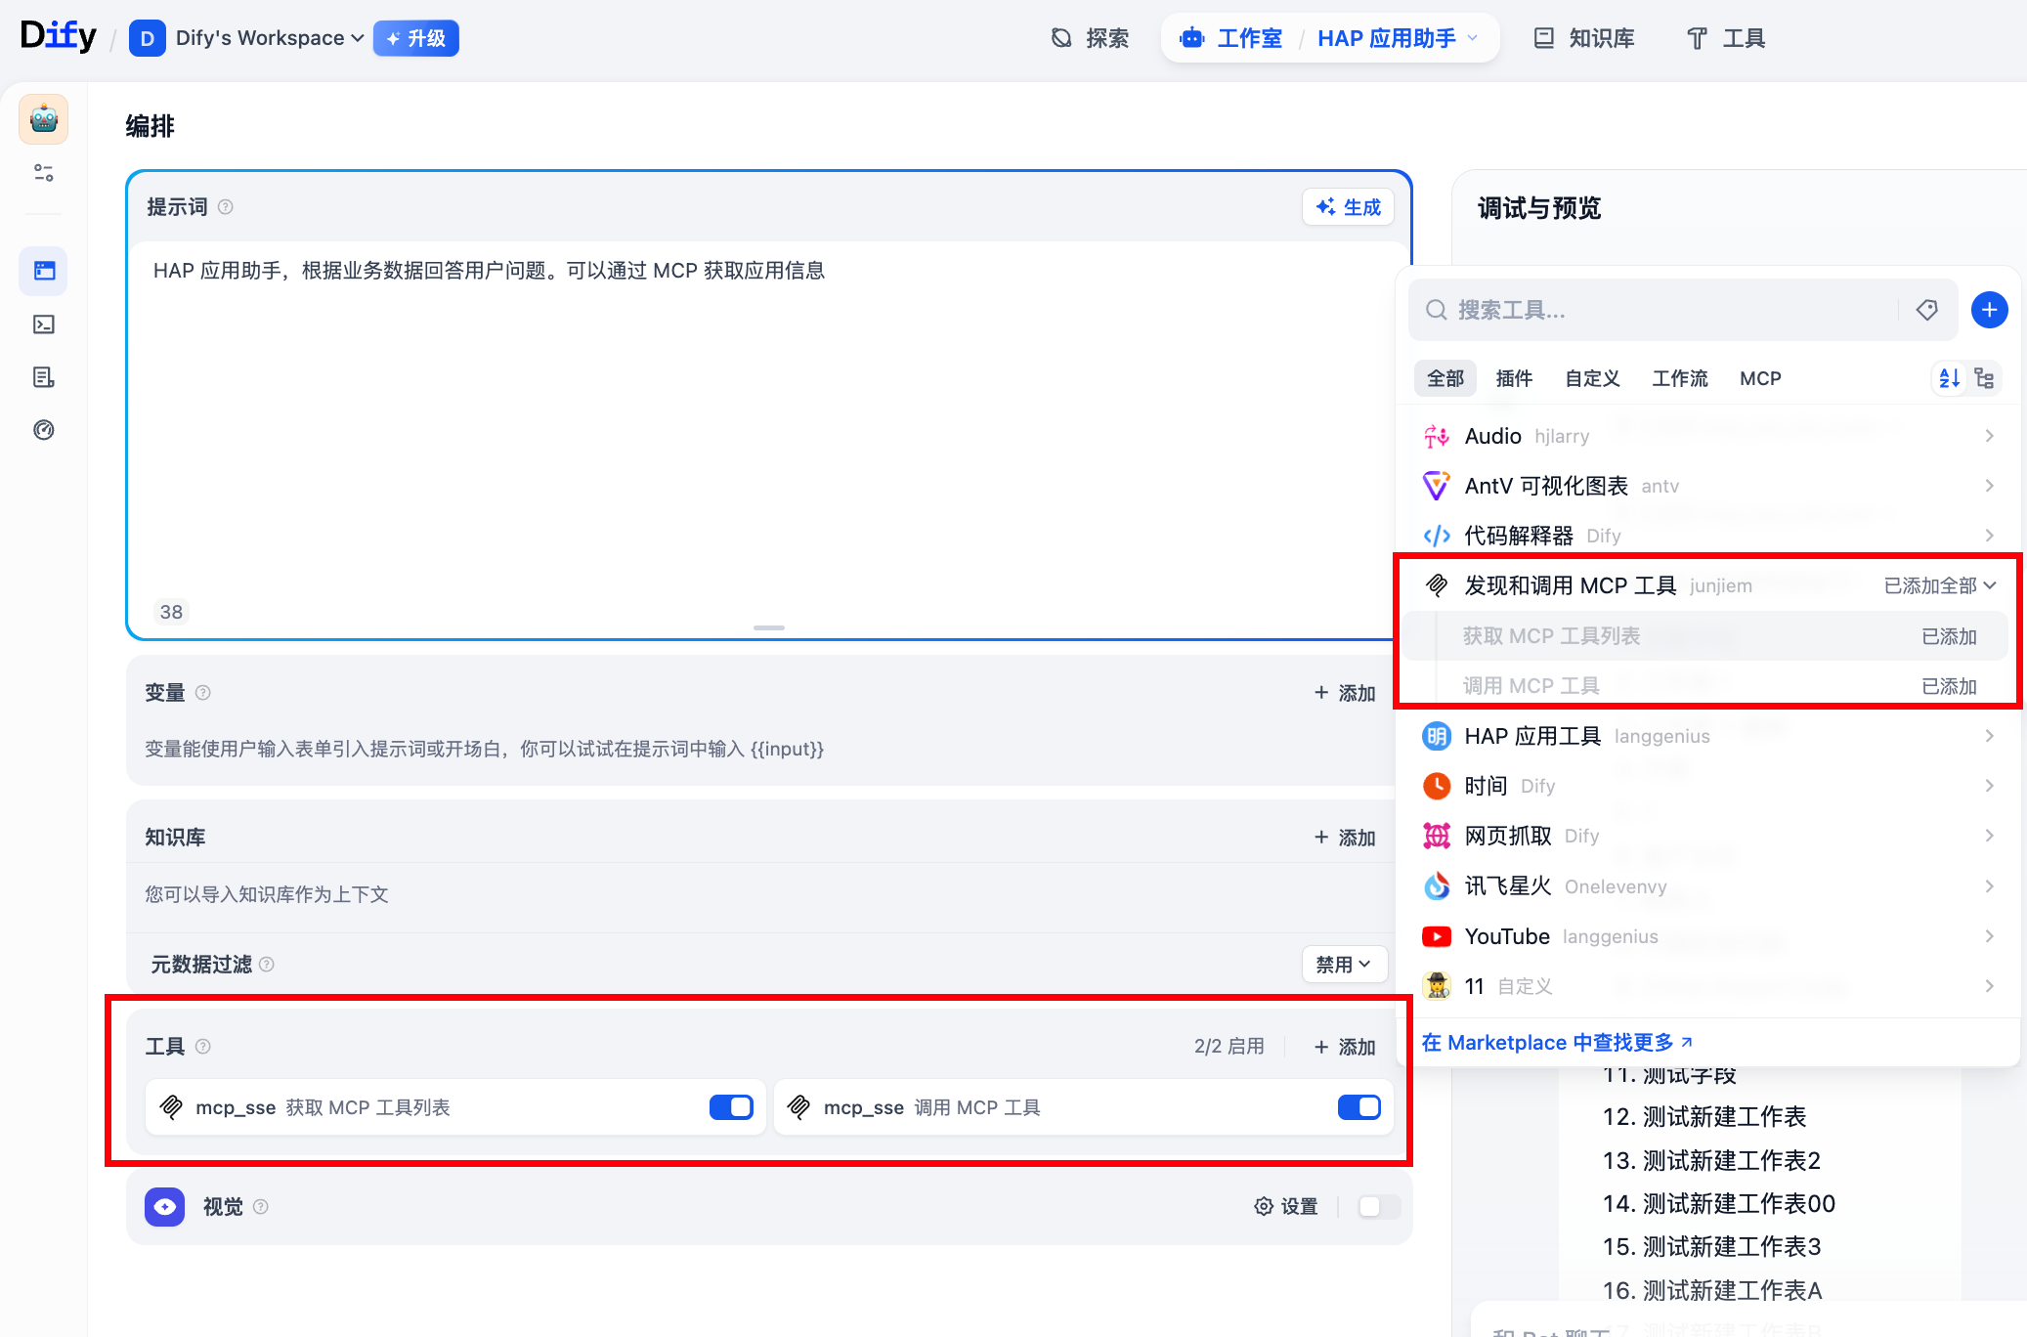Open the 元数据过滤 禁用 dropdown
Image resolution: width=2027 pixels, height=1337 pixels.
(x=1344, y=965)
